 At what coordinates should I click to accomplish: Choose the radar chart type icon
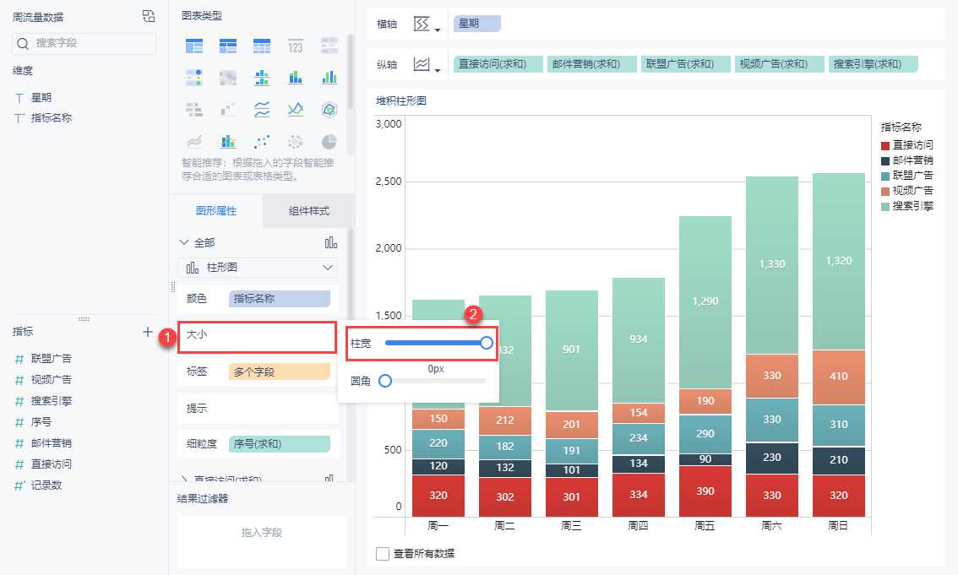coord(329,109)
